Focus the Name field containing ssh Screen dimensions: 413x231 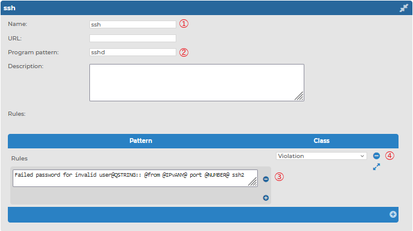133,25
